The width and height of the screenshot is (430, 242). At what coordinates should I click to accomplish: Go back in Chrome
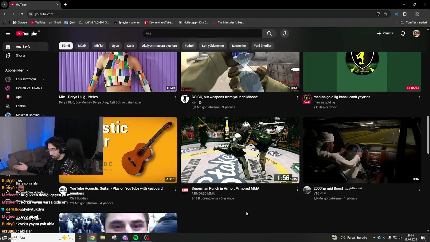pyautogui.click(x=5, y=14)
